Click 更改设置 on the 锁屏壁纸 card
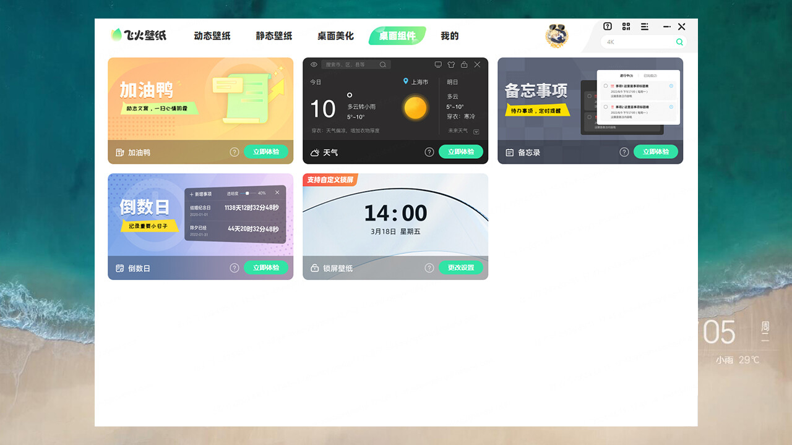The image size is (792, 445). [x=461, y=268]
